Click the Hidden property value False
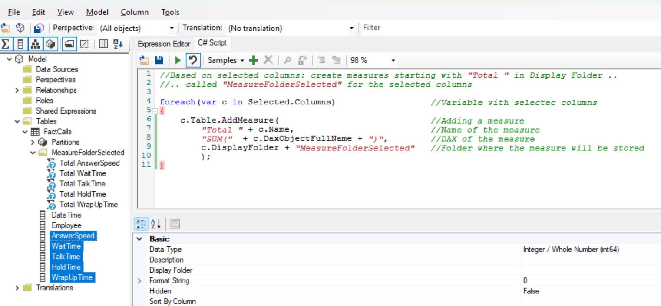This screenshot has height=306, width=661. [531, 291]
